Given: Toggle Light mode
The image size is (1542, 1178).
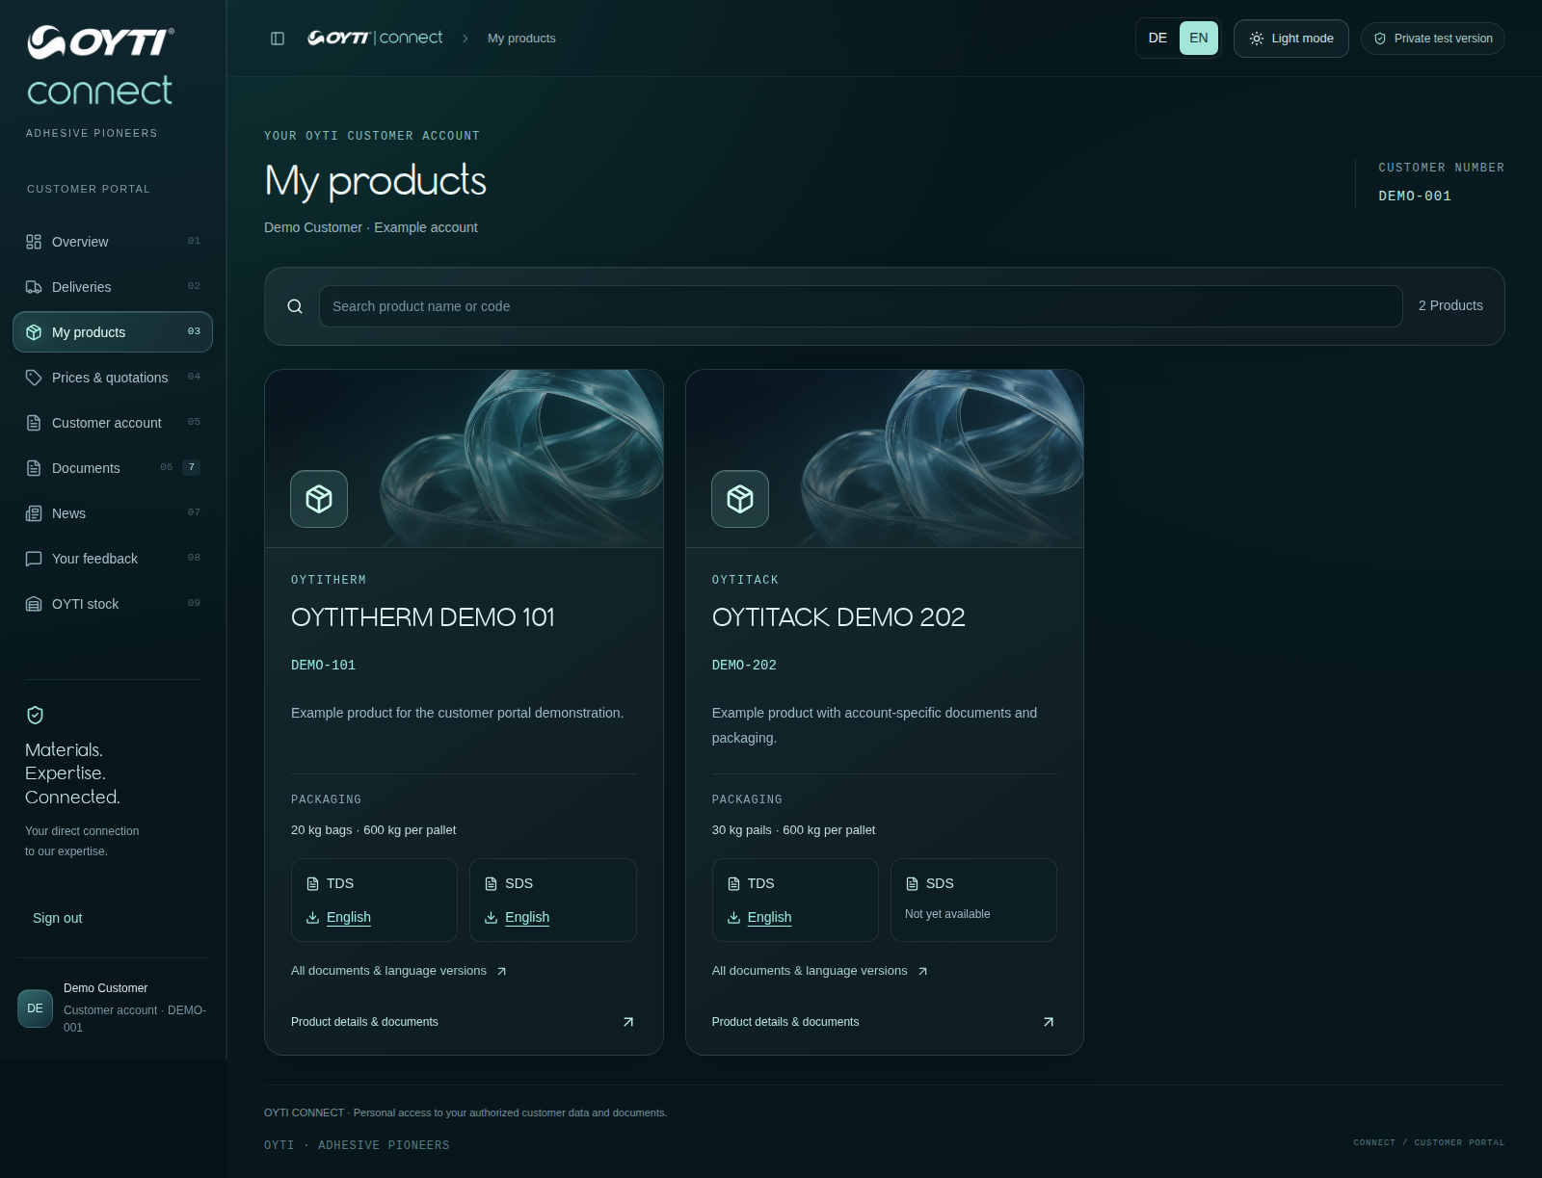Looking at the screenshot, I should tap(1291, 39).
